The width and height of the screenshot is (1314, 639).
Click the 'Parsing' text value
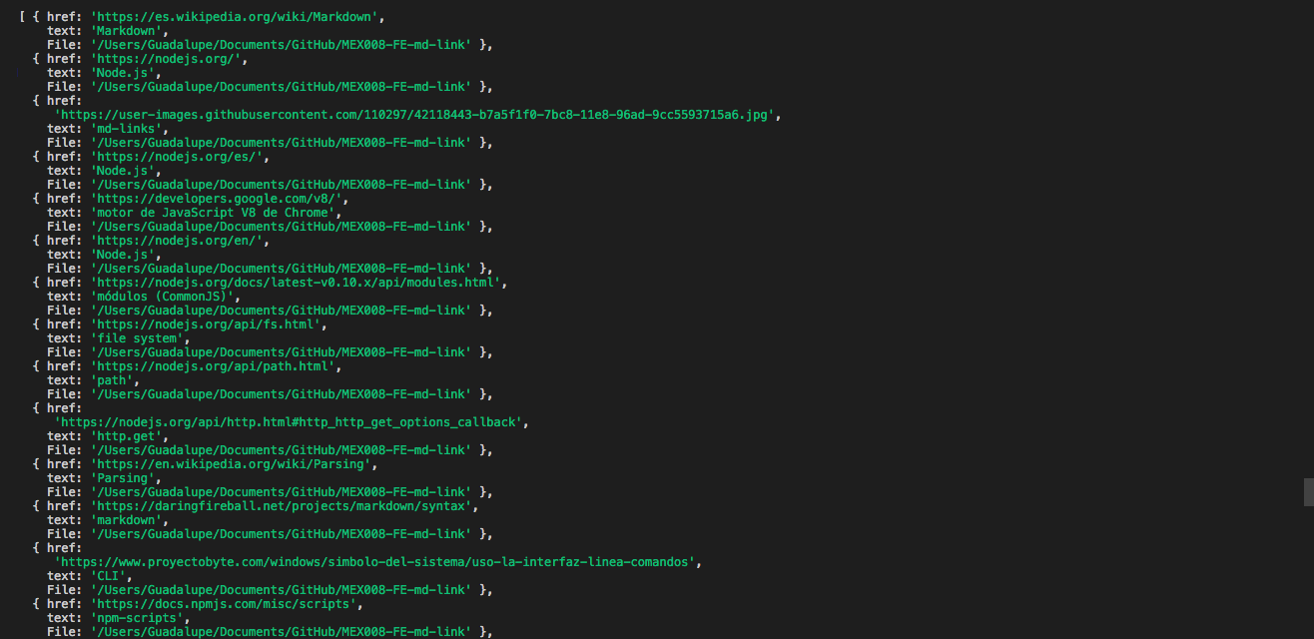click(123, 478)
